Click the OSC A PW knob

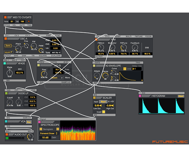coord(34,46)
